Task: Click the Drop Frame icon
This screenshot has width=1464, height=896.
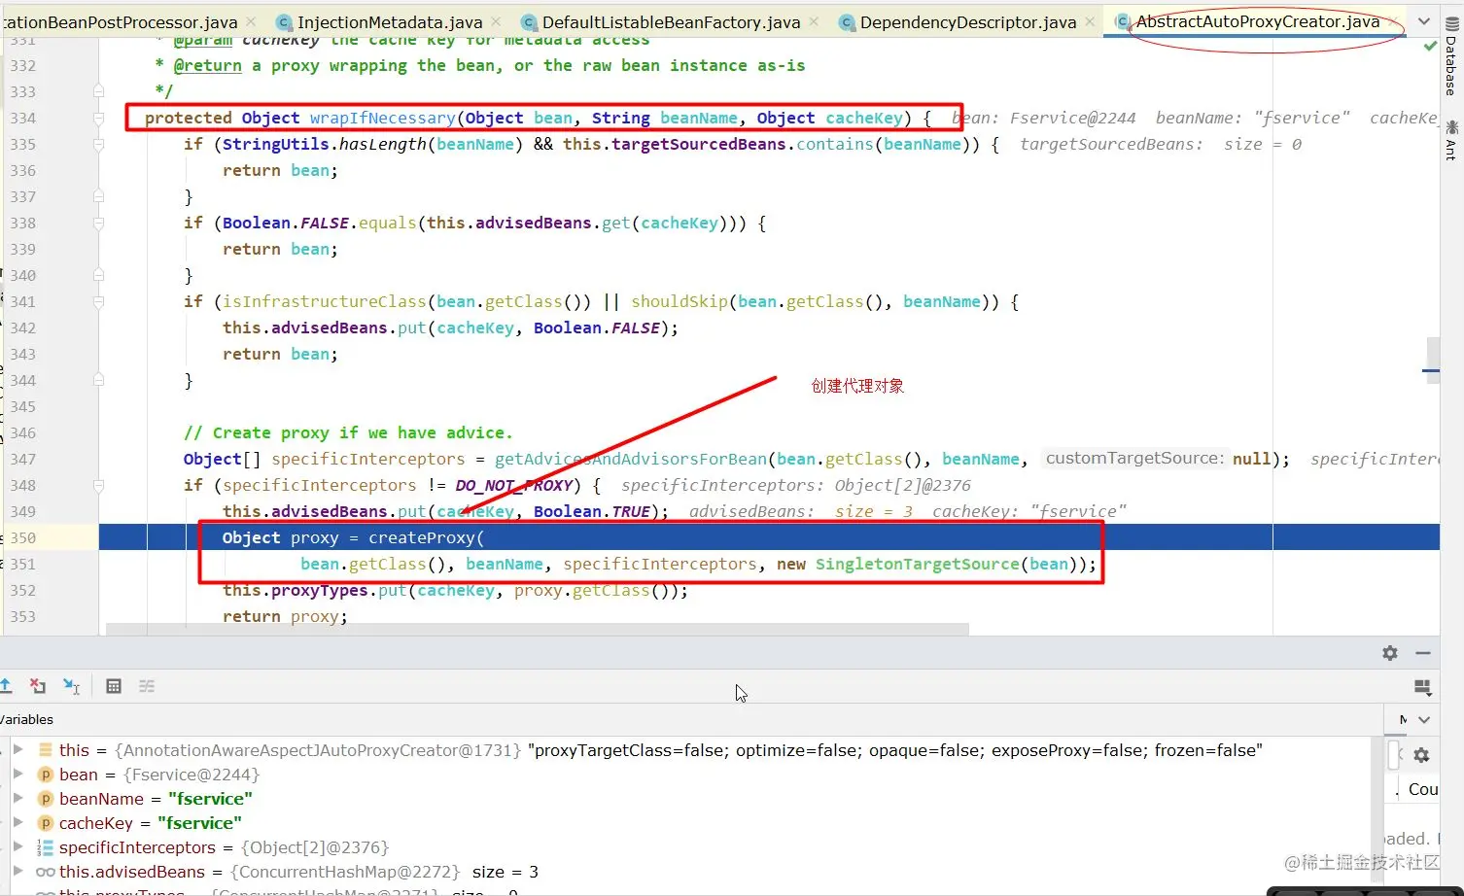Action: click(38, 686)
